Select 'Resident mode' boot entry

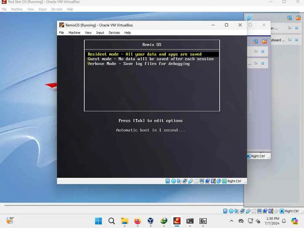pyautogui.click(x=152, y=54)
